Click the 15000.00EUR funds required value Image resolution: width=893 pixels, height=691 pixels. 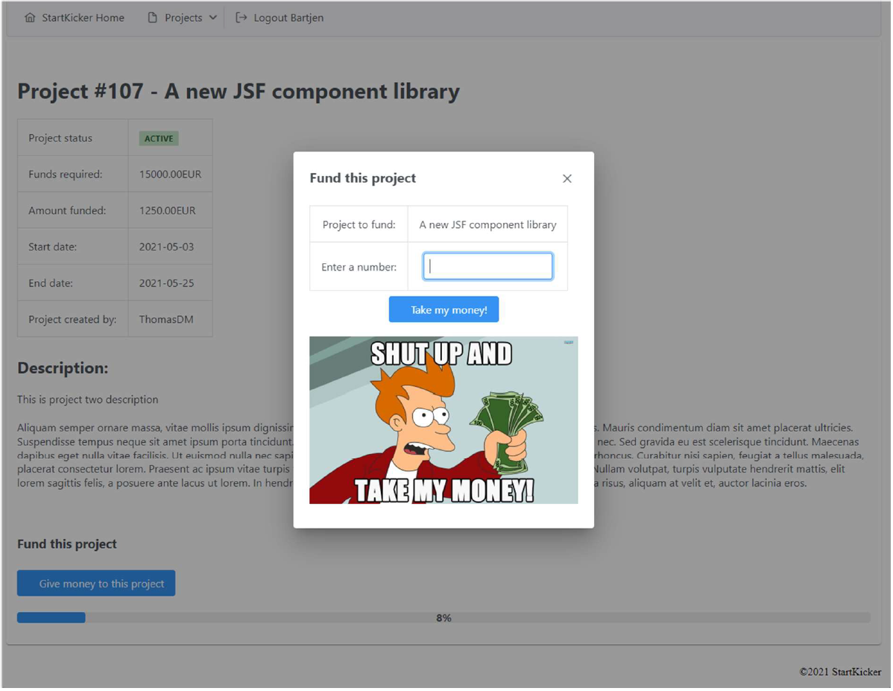click(x=170, y=174)
